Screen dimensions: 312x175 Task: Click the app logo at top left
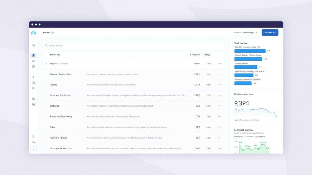(x=34, y=33)
